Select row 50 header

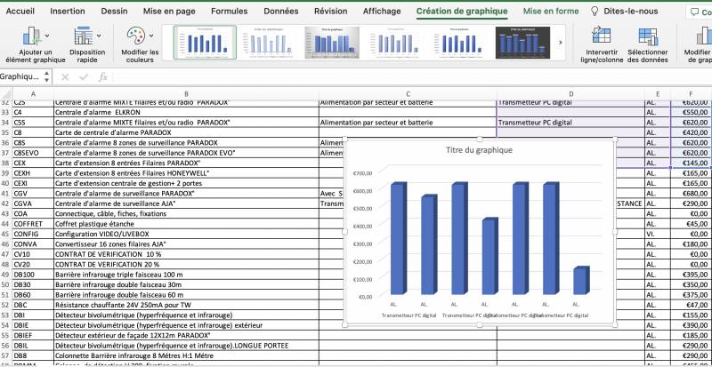pos(6,284)
